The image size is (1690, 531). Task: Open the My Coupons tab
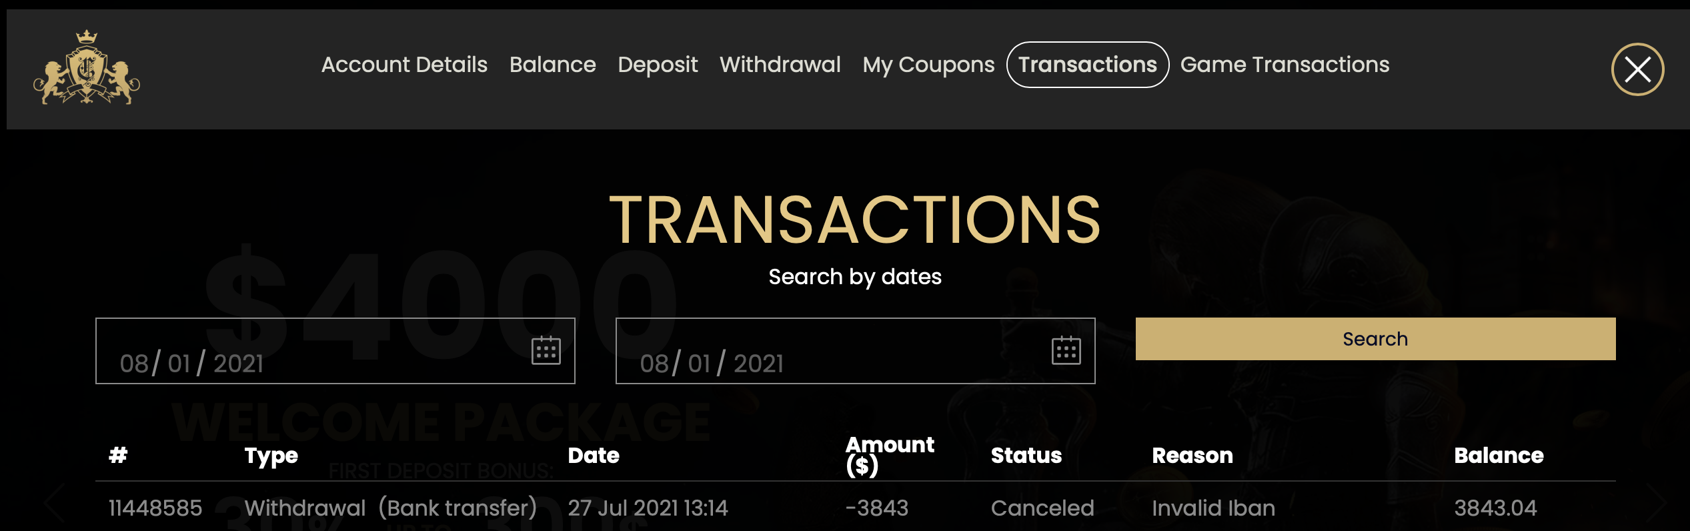(928, 65)
